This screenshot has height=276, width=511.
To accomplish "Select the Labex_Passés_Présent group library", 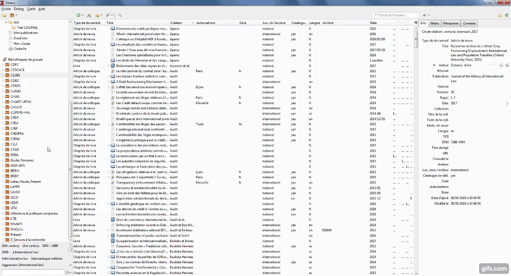I will [x=26, y=181].
